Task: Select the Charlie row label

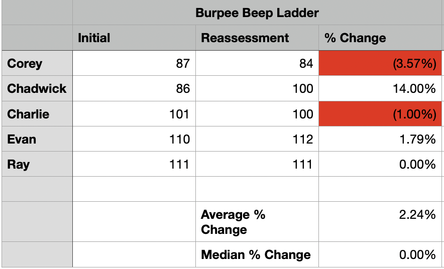Action: click(x=37, y=114)
